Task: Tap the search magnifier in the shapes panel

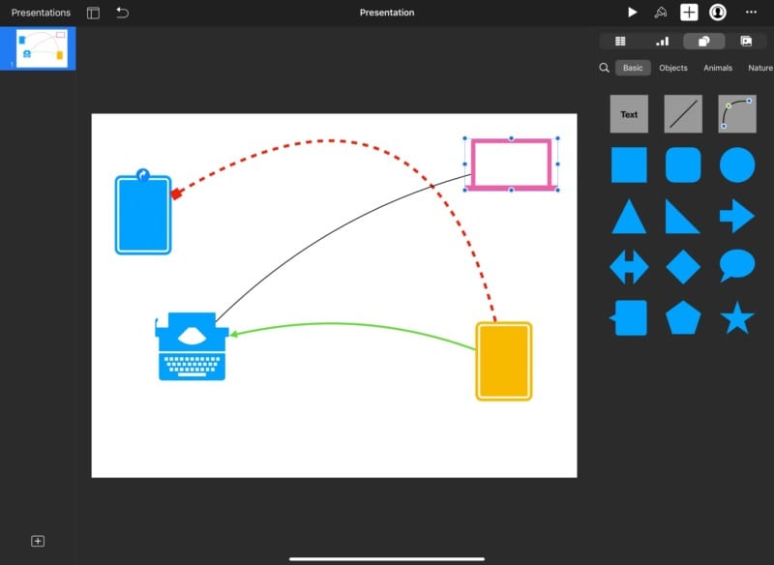Action: click(x=604, y=68)
